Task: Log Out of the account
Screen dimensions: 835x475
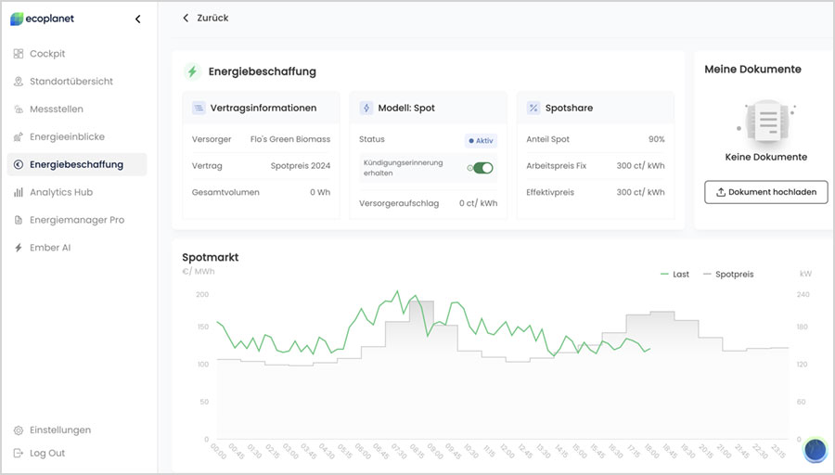Action: point(47,453)
